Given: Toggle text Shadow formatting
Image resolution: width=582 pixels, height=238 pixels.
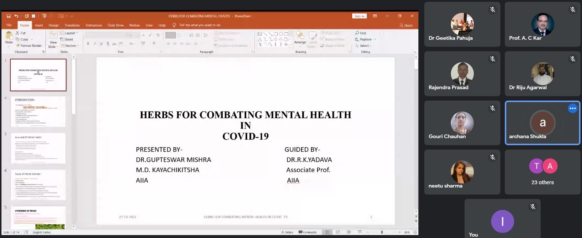Looking at the screenshot, I should coord(108,43).
